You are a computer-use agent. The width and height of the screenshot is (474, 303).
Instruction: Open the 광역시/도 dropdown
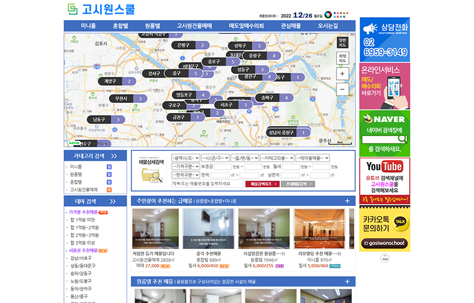(185, 158)
